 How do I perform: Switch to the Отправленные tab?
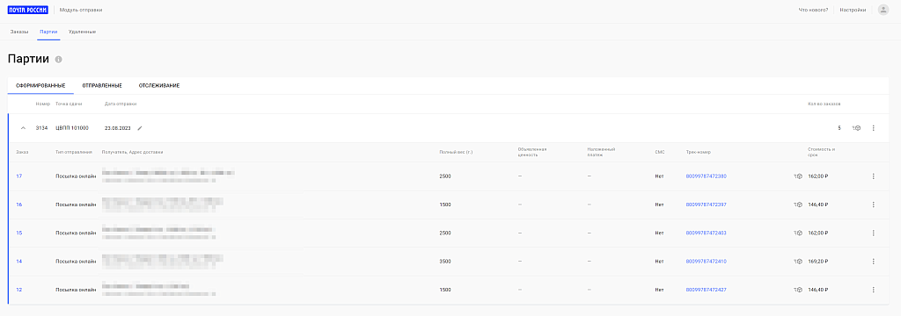pos(102,86)
